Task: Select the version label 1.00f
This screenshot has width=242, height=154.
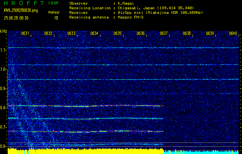Action: (x=53, y=3)
